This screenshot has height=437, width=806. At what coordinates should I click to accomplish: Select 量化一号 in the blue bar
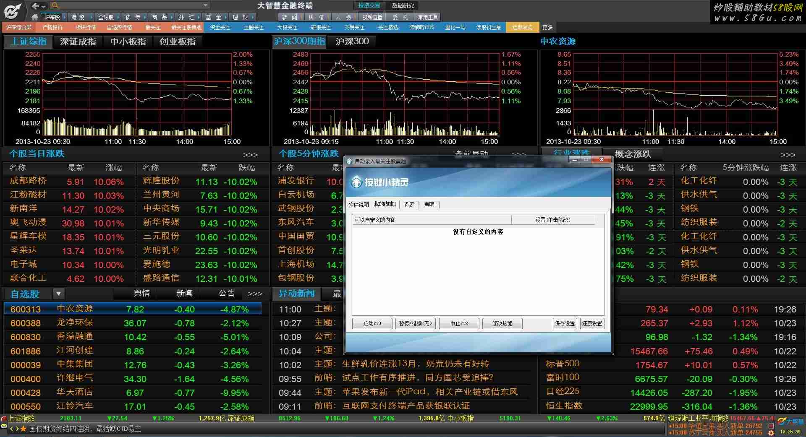[x=455, y=27]
